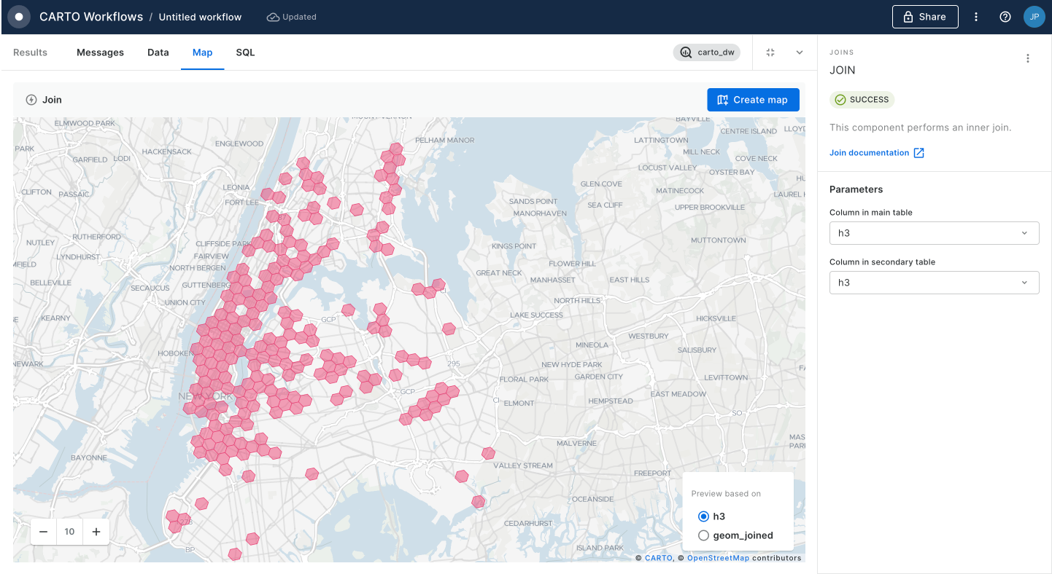Open the JP user avatar menu
Screen dimensions: 1052x574
(1034, 17)
